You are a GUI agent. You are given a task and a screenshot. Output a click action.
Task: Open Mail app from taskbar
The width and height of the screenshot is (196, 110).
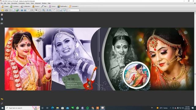(x=67, y=108)
